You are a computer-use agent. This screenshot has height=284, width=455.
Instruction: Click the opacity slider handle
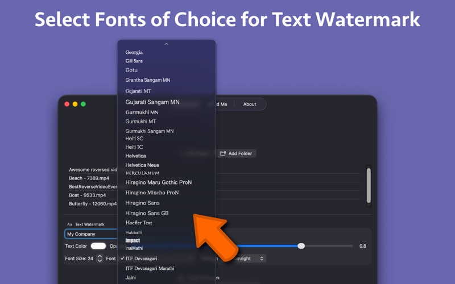(301, 246)
